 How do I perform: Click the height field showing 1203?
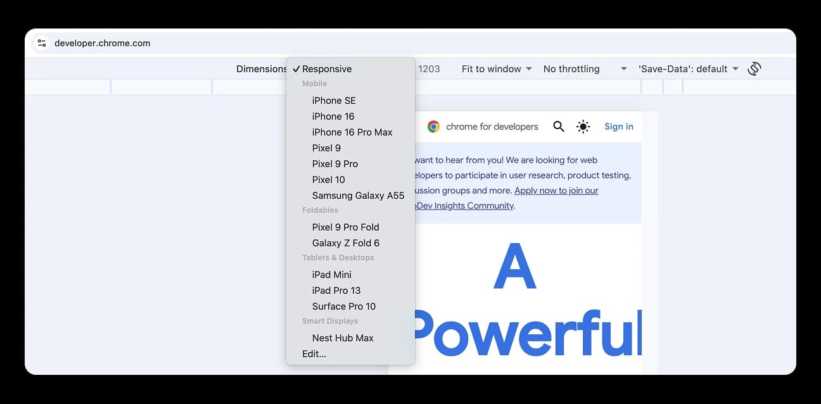(429, 69)
